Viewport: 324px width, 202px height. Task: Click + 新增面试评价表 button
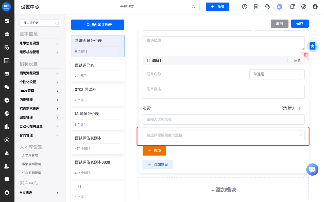(98, 25)
